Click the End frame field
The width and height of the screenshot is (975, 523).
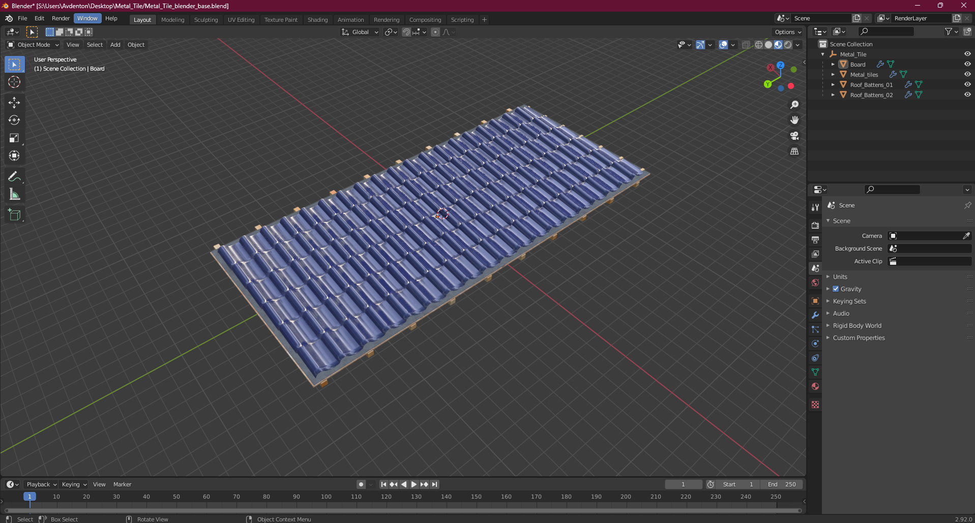coord(782,484)
